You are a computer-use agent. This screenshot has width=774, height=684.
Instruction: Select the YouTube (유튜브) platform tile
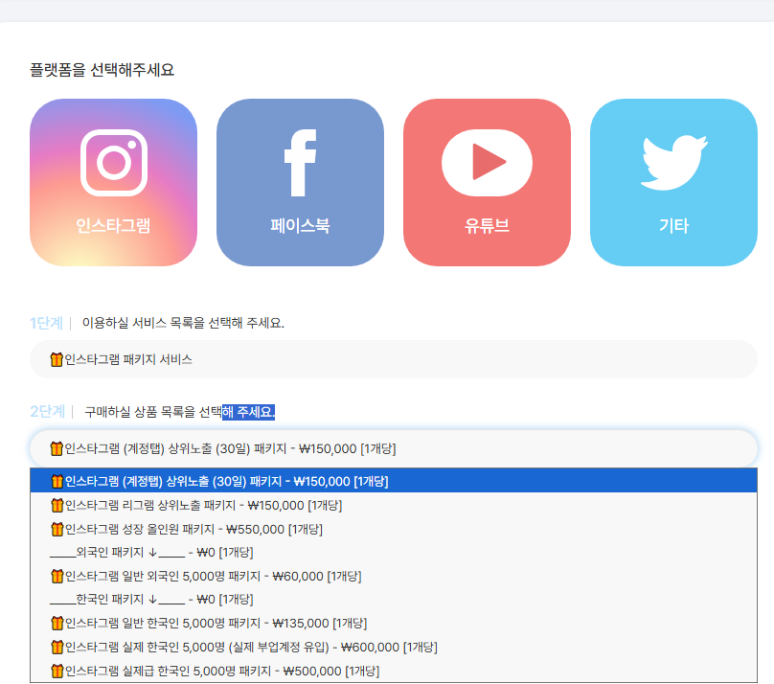coord(487,182)
